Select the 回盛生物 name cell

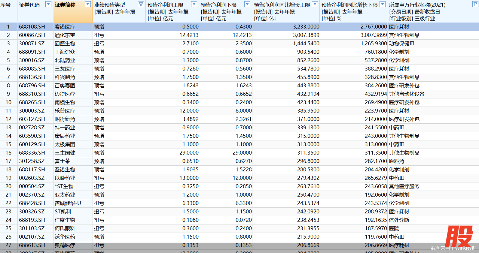pyautogui.click(x=65, y=44)
